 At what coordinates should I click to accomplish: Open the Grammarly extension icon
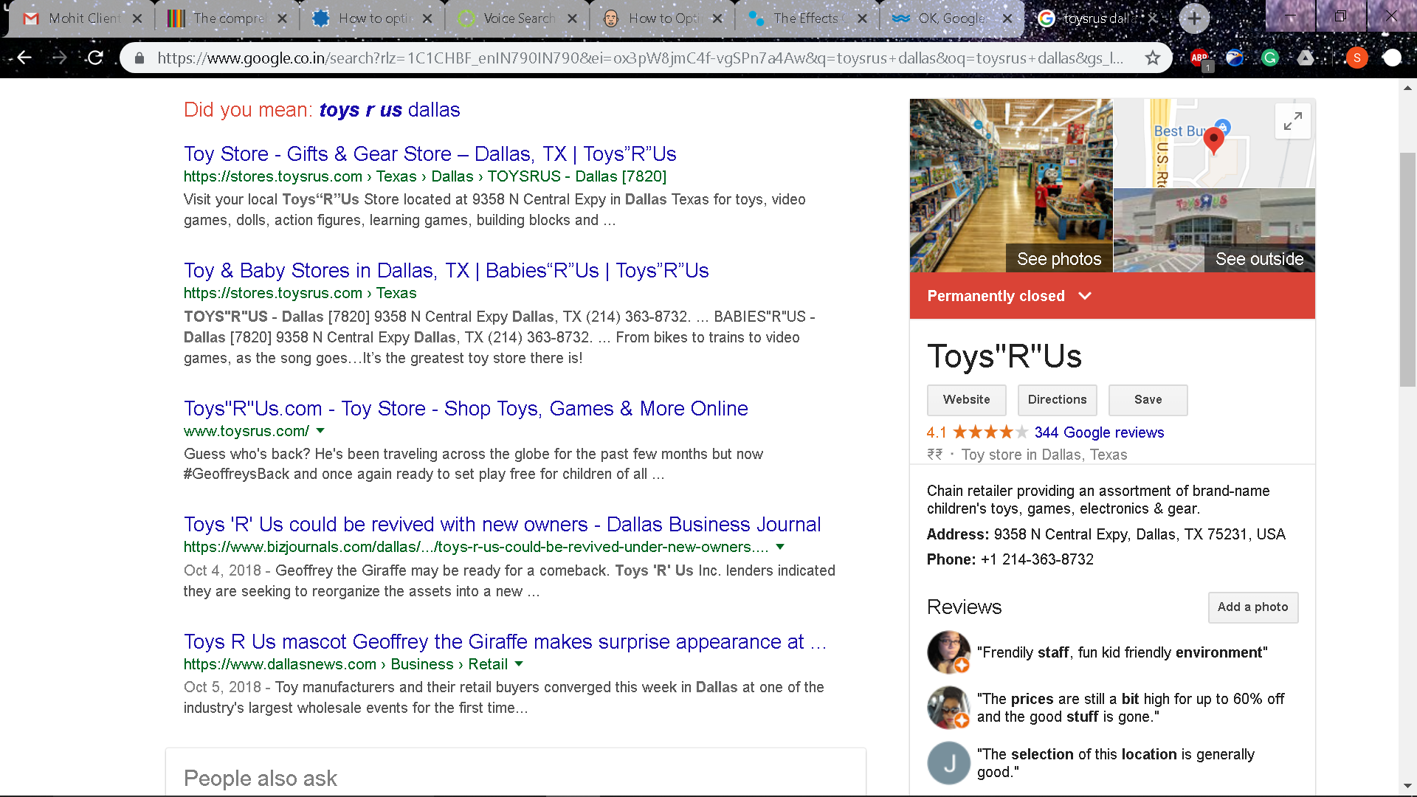1270,58
